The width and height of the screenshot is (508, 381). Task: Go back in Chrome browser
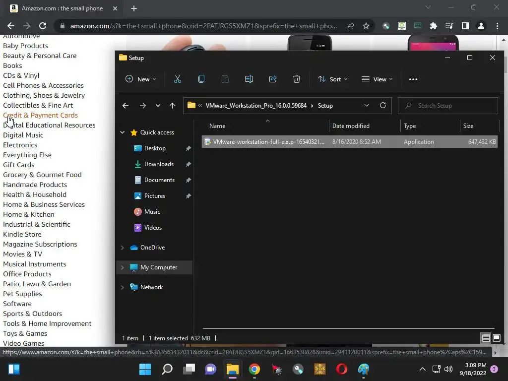click(x=11, y=26)
